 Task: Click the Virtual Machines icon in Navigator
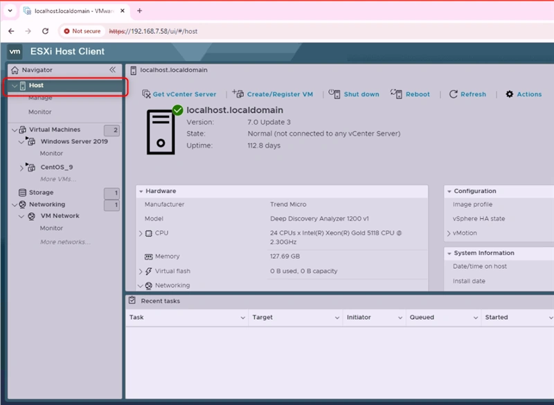click(23, 129)
